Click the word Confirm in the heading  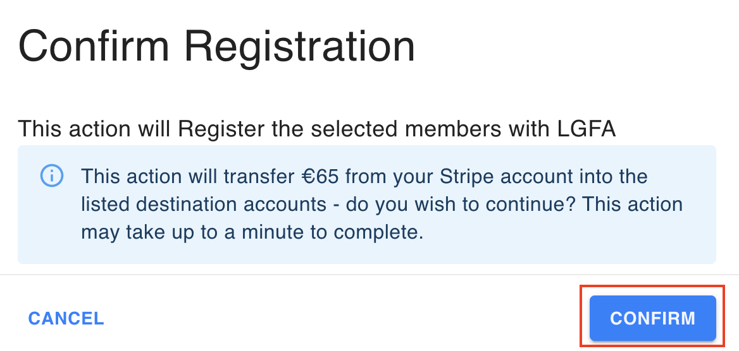[93, 47]
